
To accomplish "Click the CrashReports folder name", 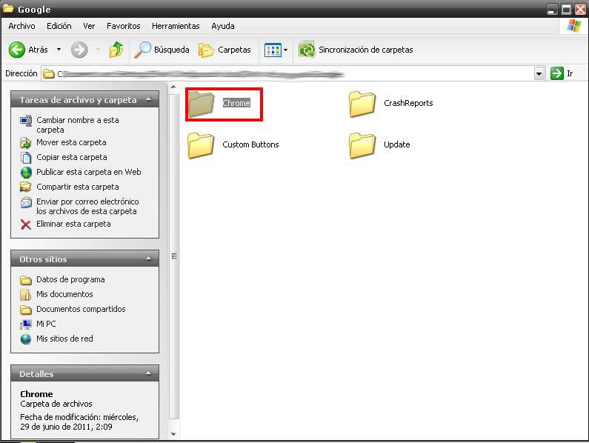I will [x=408, y=103].
